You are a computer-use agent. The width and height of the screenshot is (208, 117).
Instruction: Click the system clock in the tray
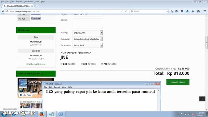200,114
